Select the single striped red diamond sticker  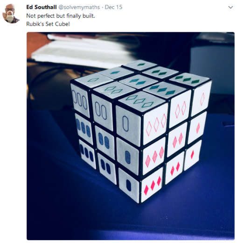click(x=197, y=128)
